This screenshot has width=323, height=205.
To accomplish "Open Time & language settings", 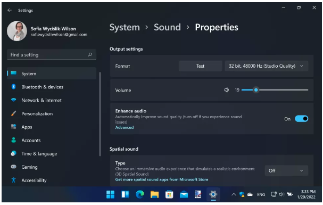I will 52,154.
